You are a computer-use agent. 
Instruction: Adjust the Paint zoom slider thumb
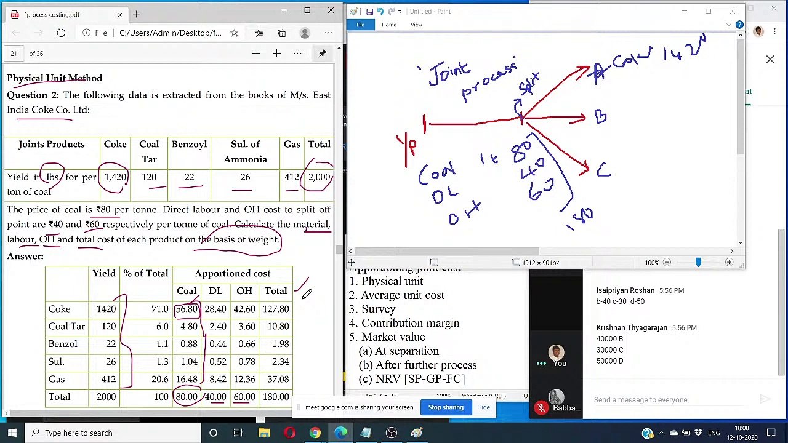698,263
